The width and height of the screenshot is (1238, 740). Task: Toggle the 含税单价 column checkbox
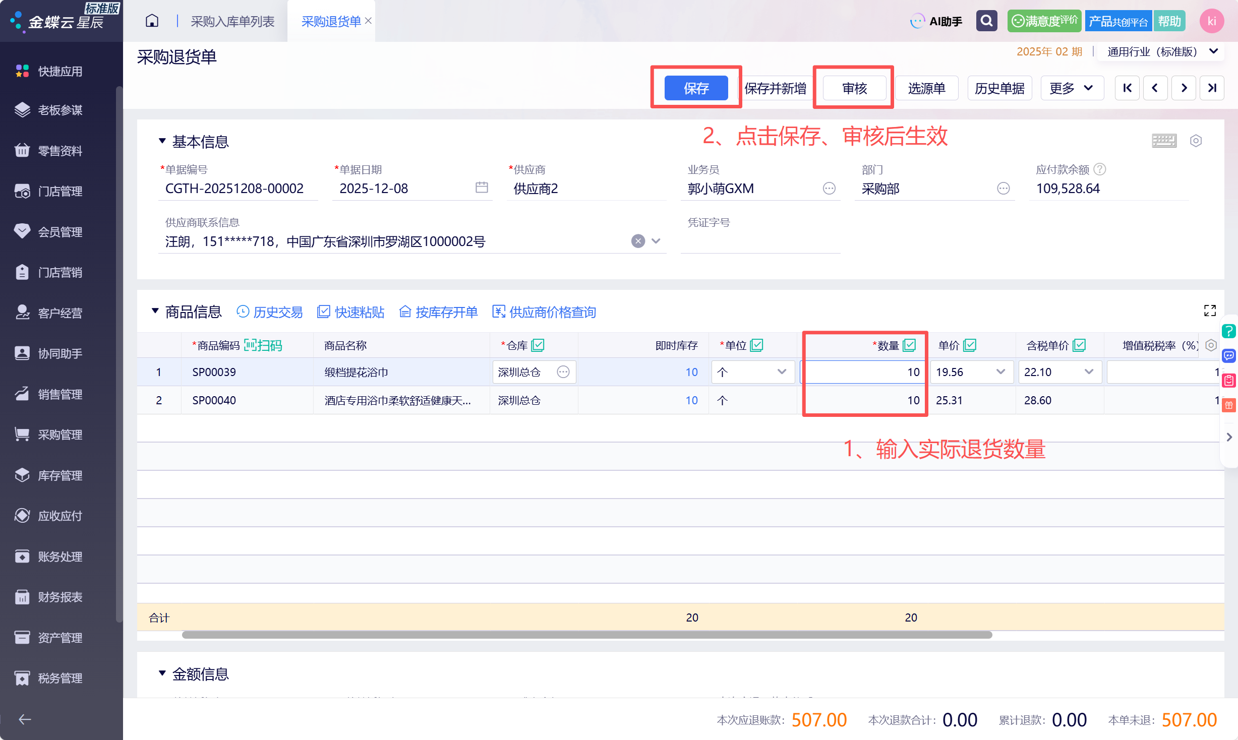click(1079, 345)
